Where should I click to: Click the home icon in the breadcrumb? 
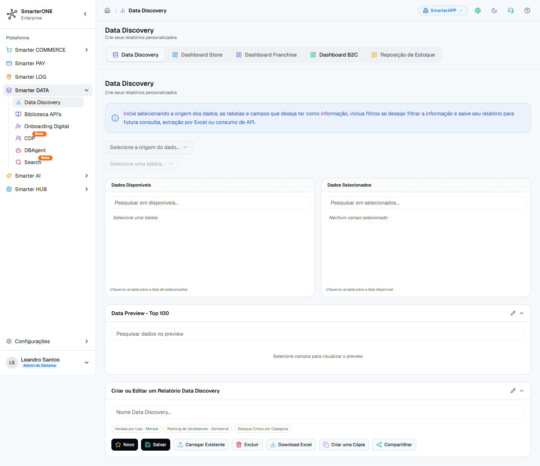pos(107,10)
